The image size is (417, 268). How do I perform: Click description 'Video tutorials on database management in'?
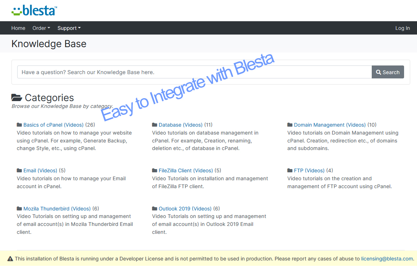pos(205,133)
